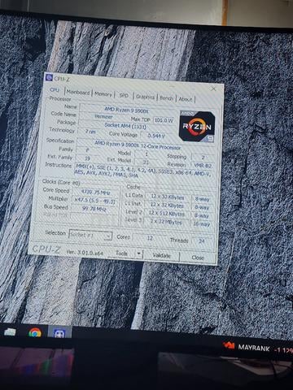Click the Level 3 2 x 32 MBytes value
Viewport: 293px width, 390px height.
point(166,222)
